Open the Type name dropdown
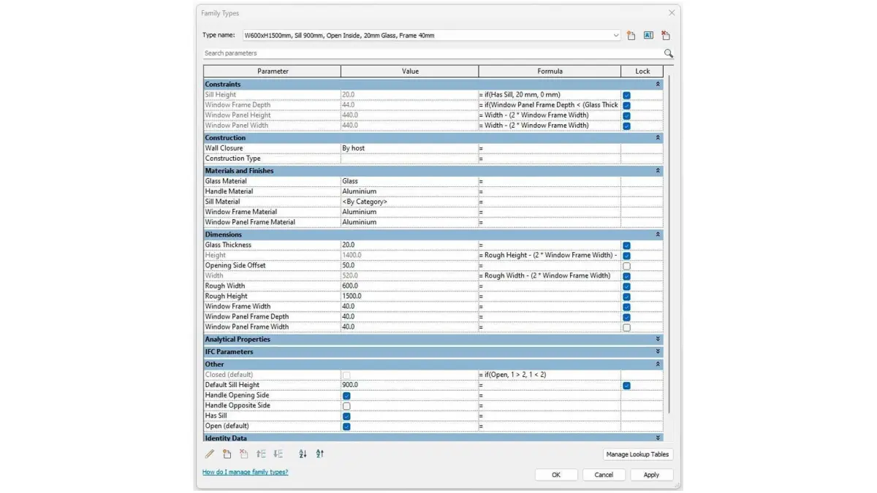 point(617,35)
